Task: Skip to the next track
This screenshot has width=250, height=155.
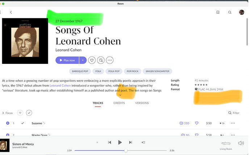Action: [x=130, y=142]
